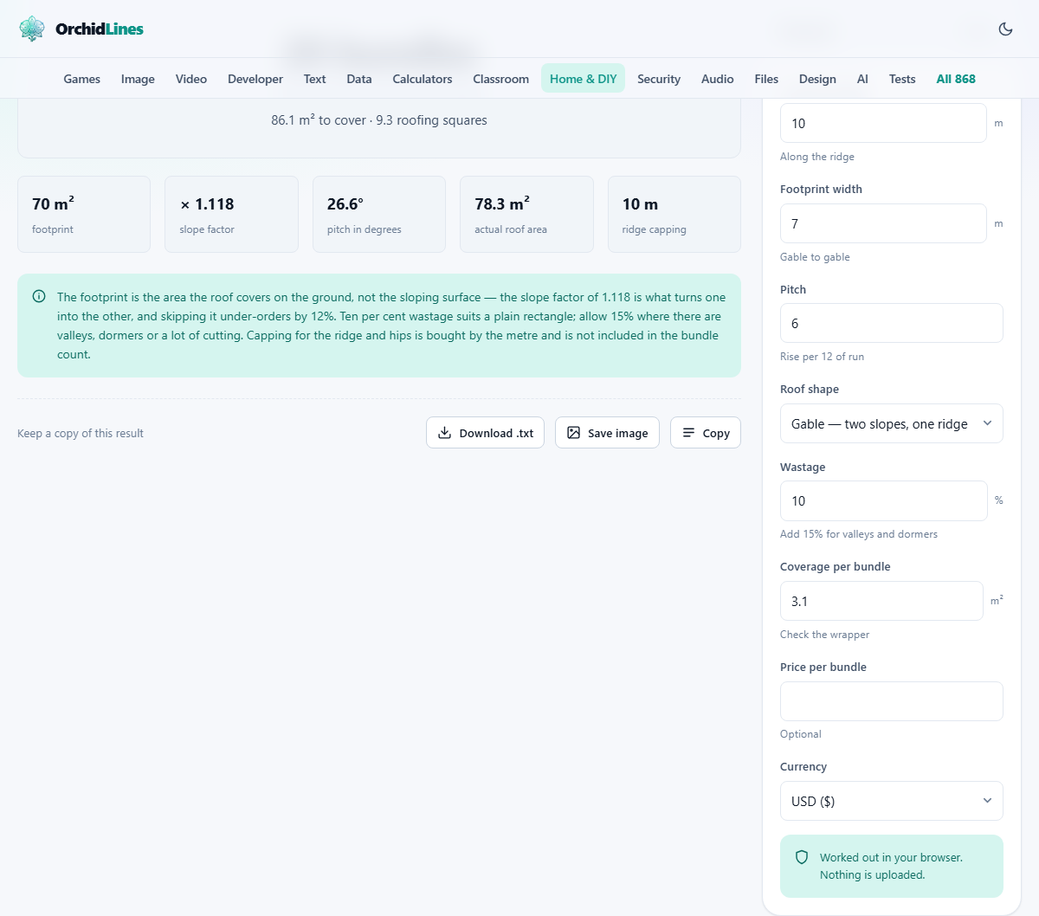Open the Roof shape dropdown

pos(891,423)
